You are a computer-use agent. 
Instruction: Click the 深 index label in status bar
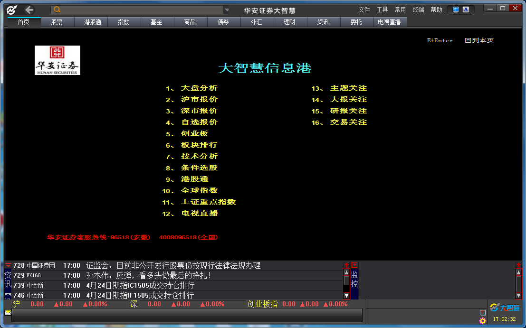134,304
